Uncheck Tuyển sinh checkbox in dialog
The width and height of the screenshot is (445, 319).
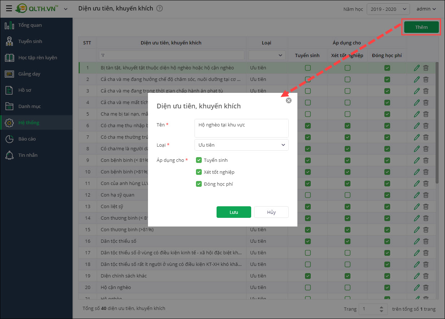[198, 160]
